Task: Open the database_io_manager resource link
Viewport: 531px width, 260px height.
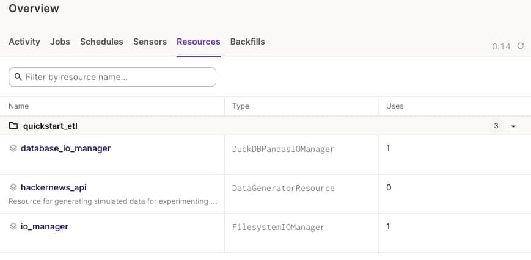Action: (x=65, y=148)
